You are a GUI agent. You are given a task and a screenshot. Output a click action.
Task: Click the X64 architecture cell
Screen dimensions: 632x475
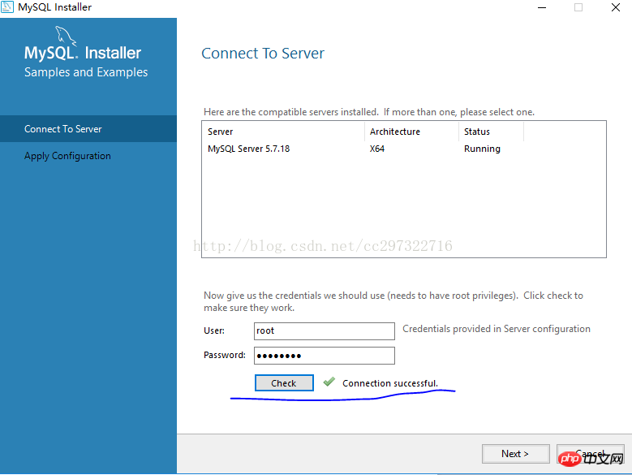point(377,149)
